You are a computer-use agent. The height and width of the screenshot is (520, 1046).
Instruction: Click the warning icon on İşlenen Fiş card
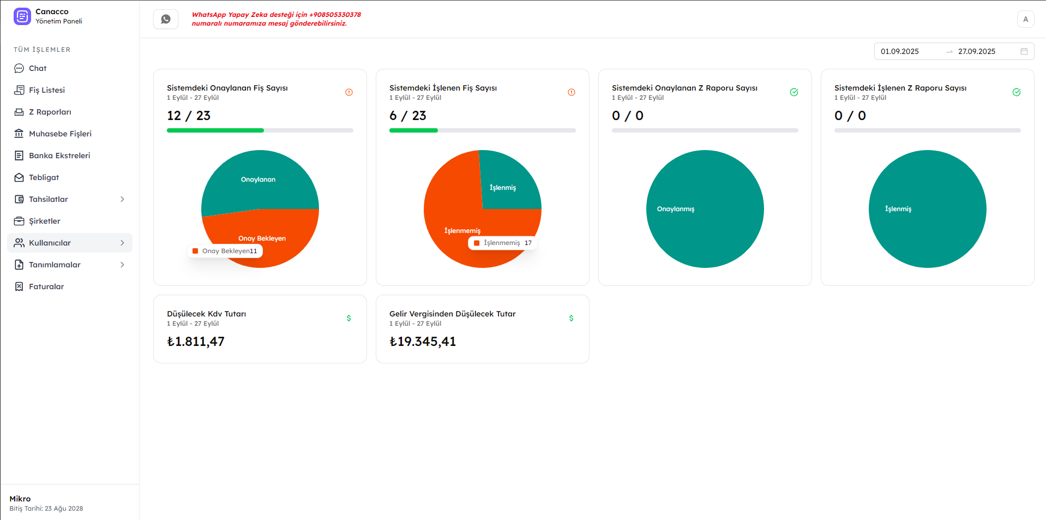pyautogui.click(x=571, y=92)
